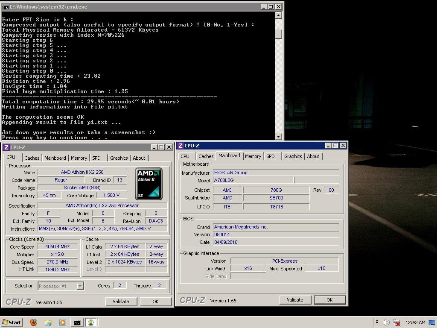Click the 2 x 1024 KBytes Level 2 value
This screenshot has width=437, height=328.
[x=125, y=262]
